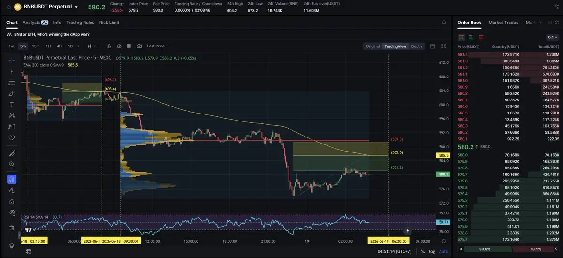This screenshot has width=563, height=258.
Task: Click the notification bell icon
Action: pos(444,23)
